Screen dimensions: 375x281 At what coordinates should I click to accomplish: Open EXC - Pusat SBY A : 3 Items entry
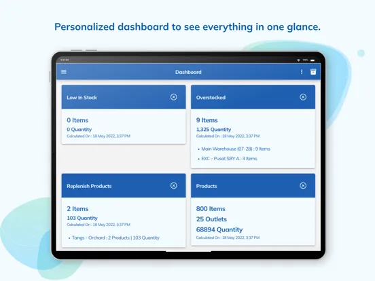(229, 158)
